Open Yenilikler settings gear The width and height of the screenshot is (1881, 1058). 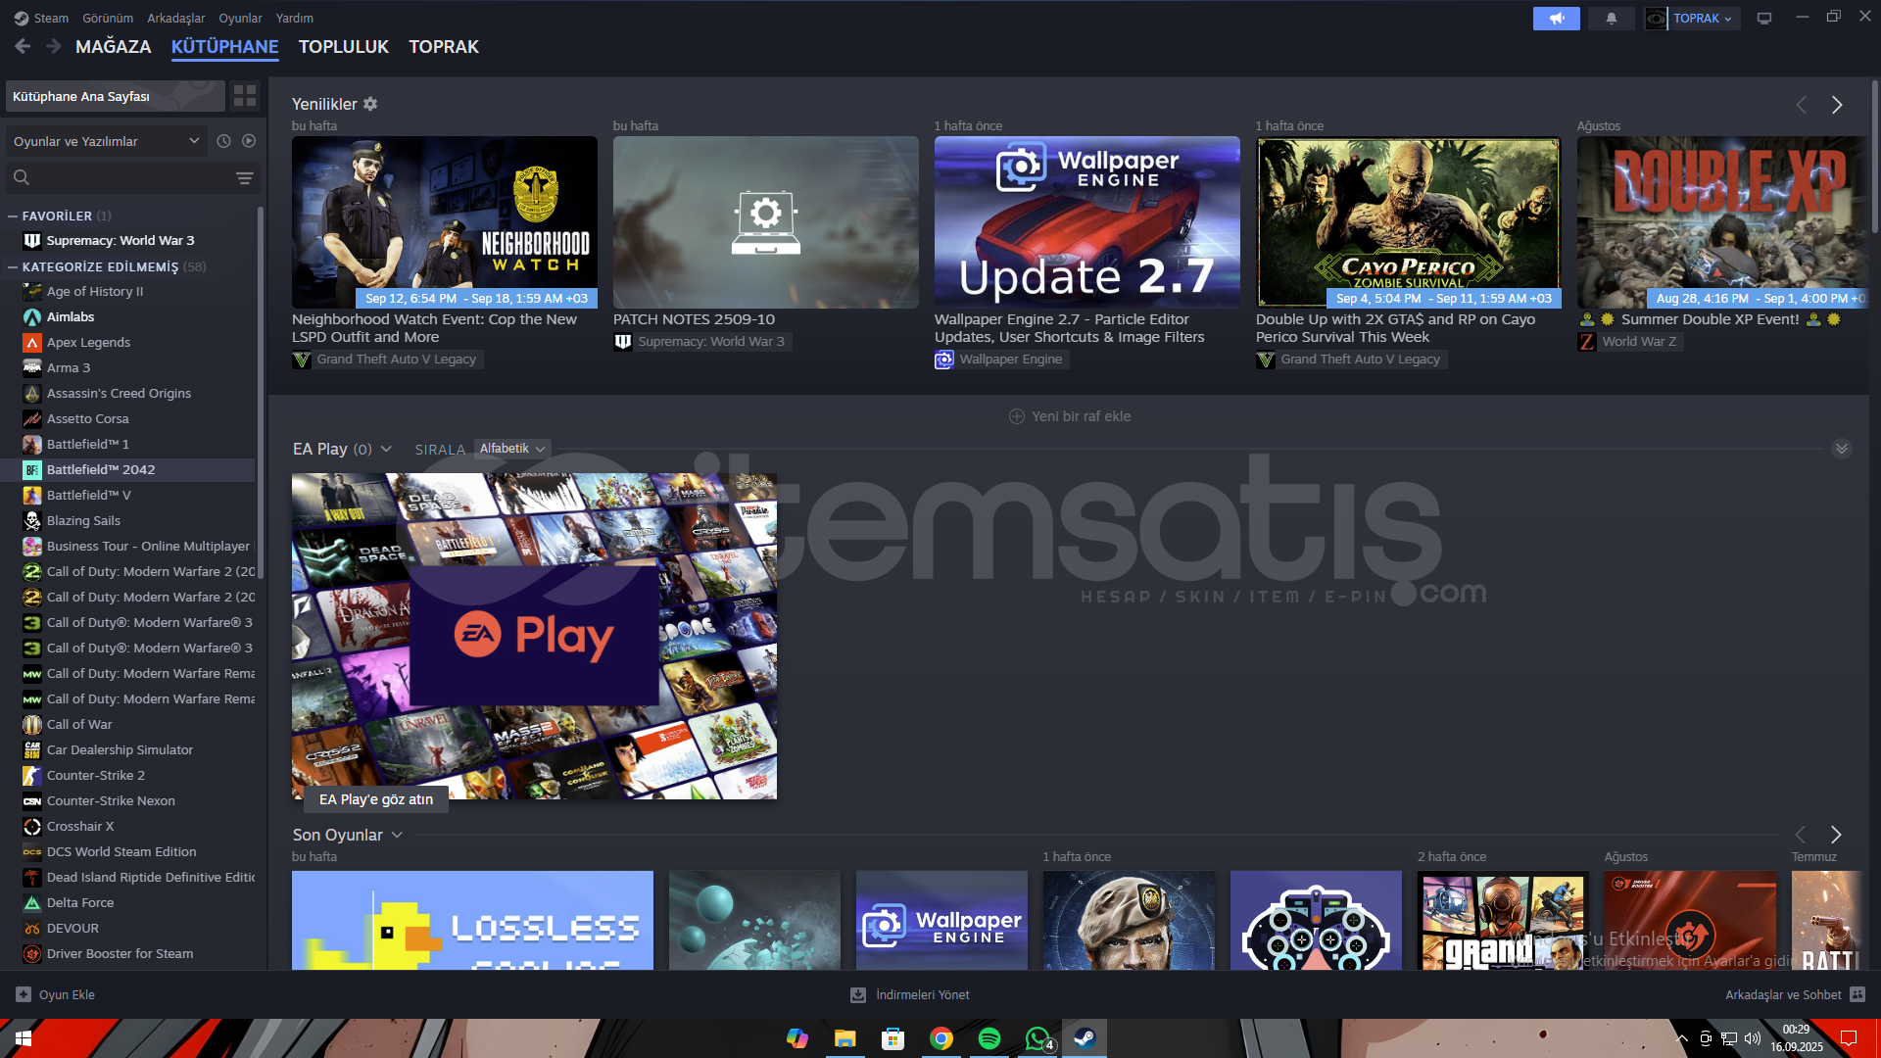tap(370, 104)
